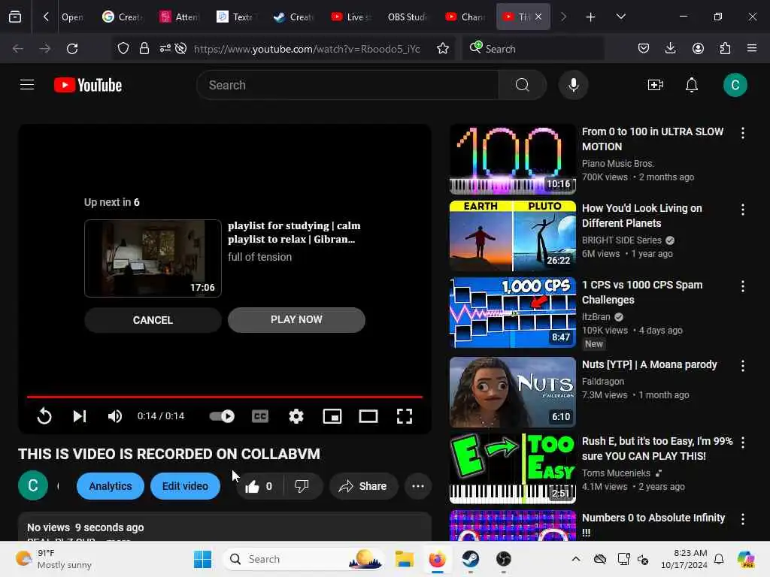This screenshot has width=770, height=577.
Task: Open the Nuts Moana parody thumbnail
Action: (x=512, y=392)
